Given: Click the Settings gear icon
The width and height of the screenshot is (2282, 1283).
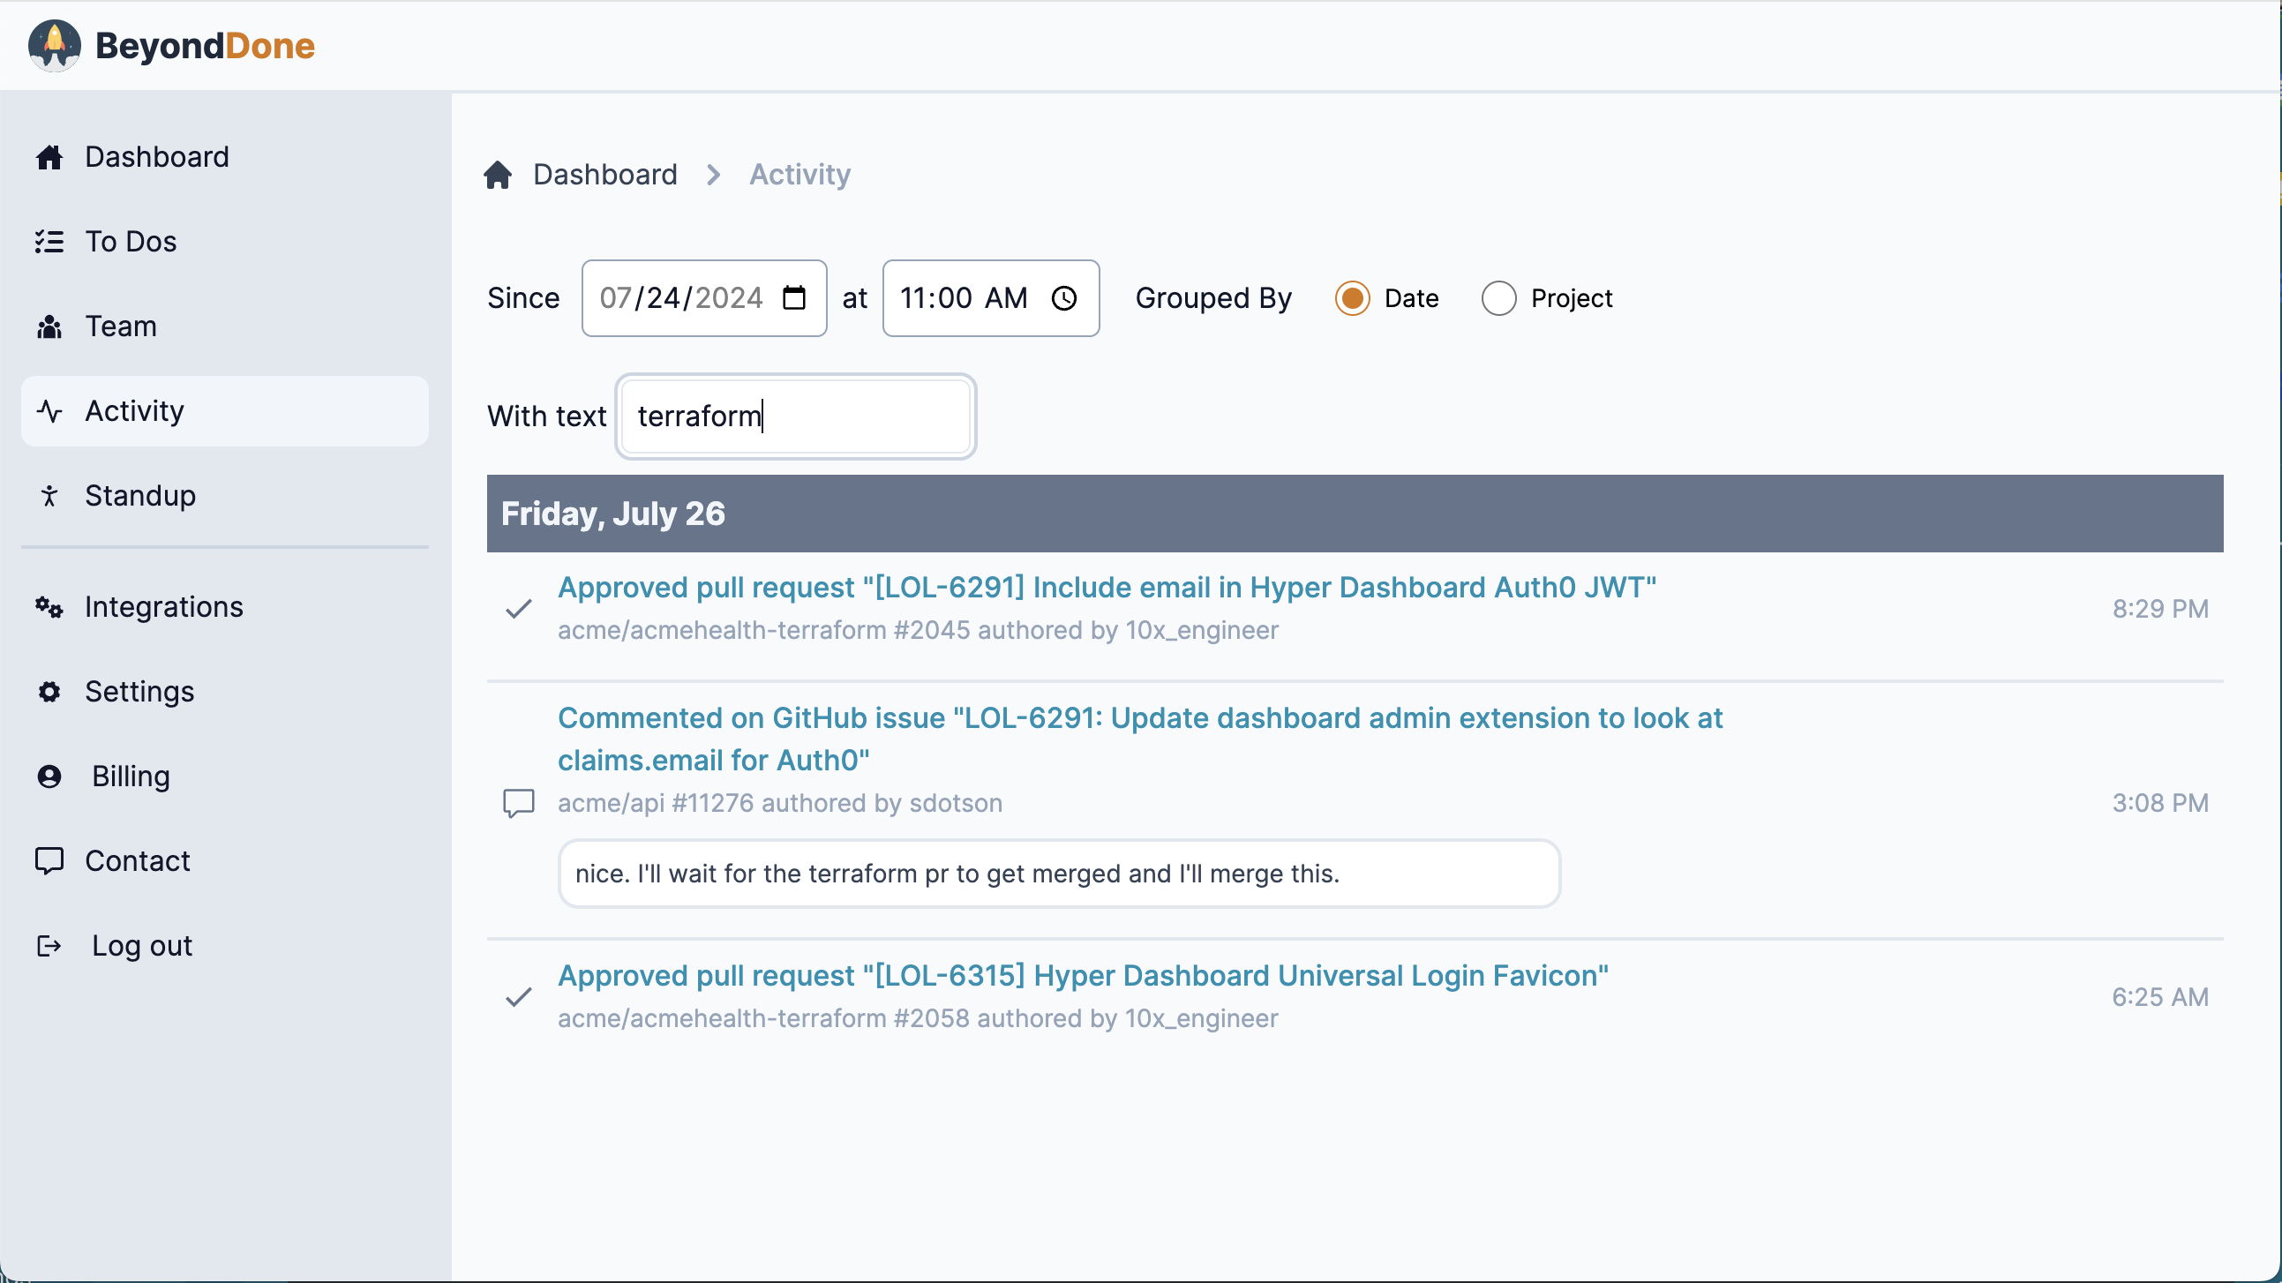Looking at the screenshot, I should tap(49, 691).
